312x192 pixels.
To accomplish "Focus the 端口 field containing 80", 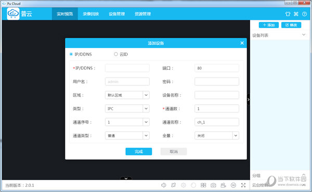I will [217, 68].
